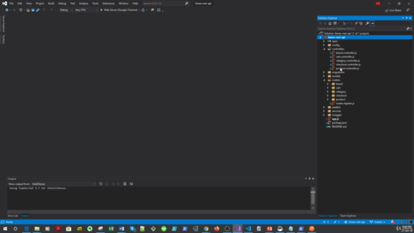Open the Extensions menu
This screenshot has height=233, width=414.
(109, 3)
